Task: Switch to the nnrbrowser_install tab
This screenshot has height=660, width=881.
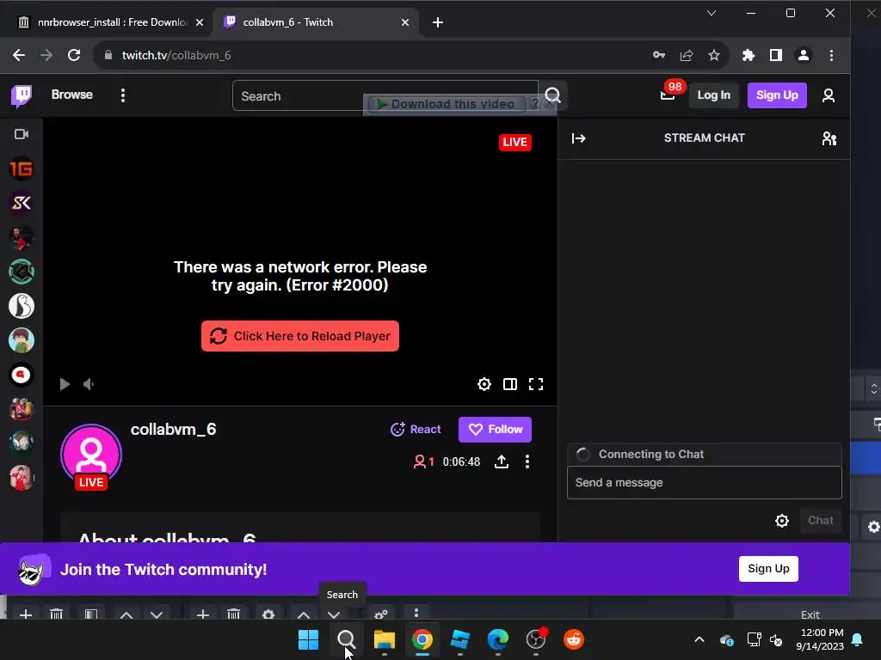Action: point(112,22)
